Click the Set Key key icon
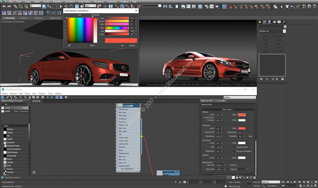Screen dimensions: 318x188 [x=249, y=184]
